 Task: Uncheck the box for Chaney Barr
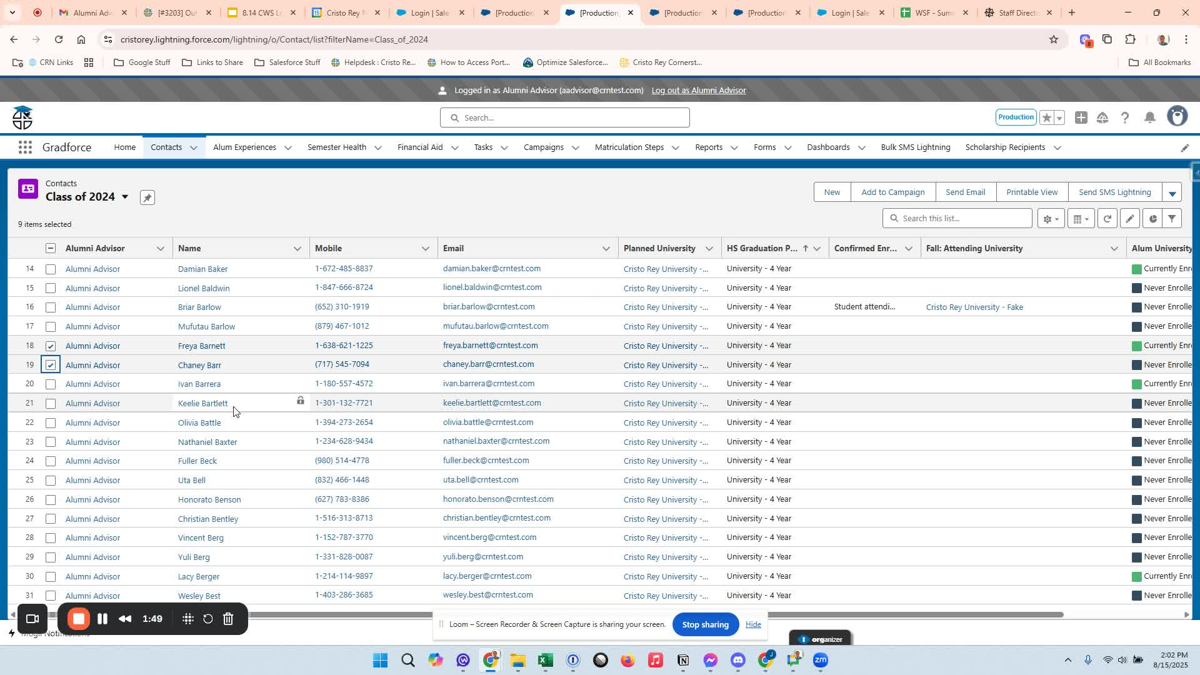coord(51,365)
